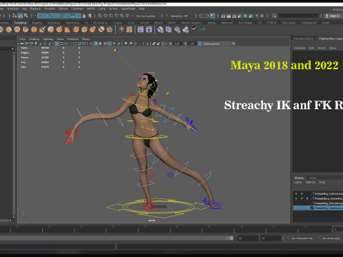The width and height of the screenshot is (343, 257).
Task: Click grease pencil icon in panel toolbar
Action: tap(49, 44)
